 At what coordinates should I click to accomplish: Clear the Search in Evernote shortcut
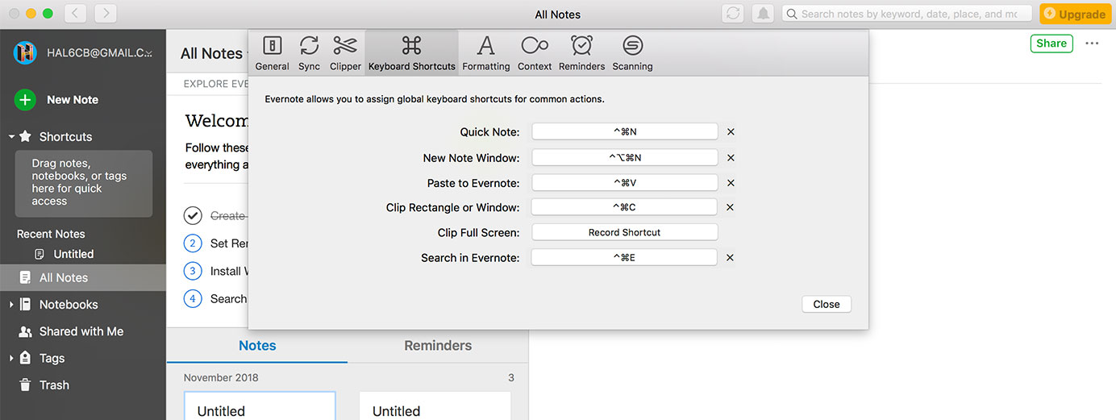pos(731,258)
